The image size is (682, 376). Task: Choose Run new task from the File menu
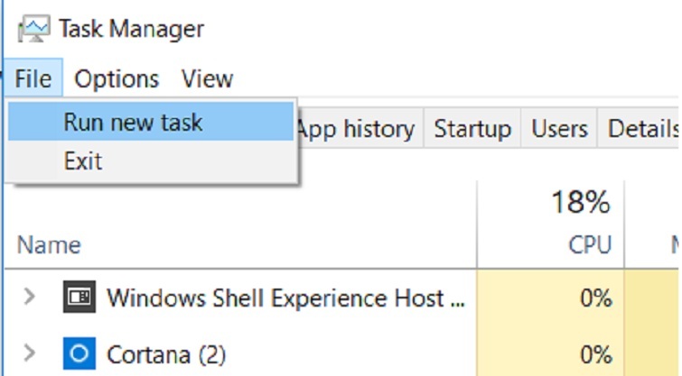coord(133,123)
